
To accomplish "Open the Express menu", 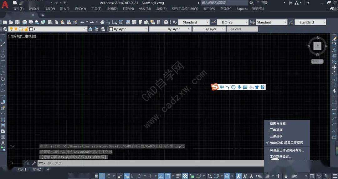I will (242, 9).
